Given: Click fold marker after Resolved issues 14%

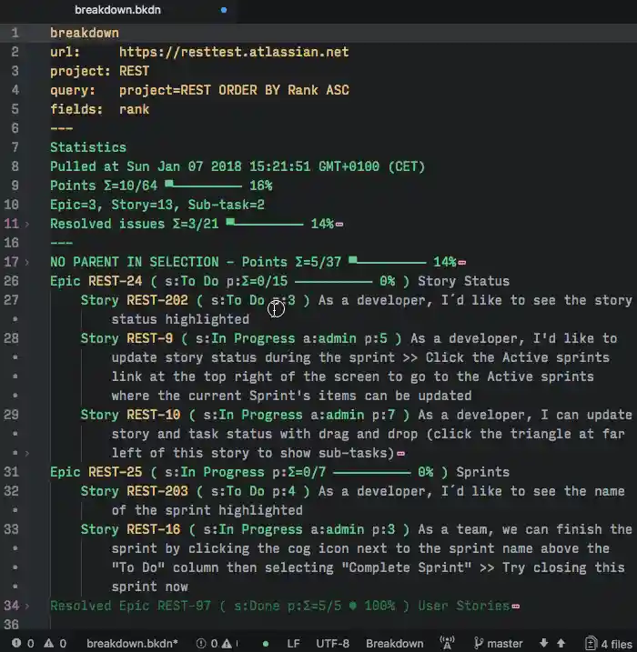Looking at the screenshot, I should click(x=339, y=225).
